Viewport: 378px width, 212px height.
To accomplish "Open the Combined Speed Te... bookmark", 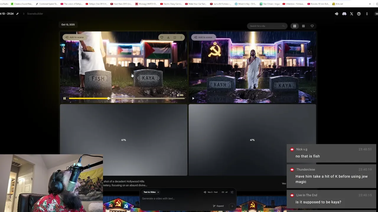I will click(47, 4).
